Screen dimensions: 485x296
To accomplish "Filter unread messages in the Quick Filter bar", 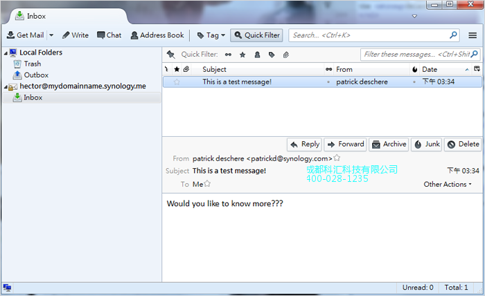I will coord(228,54).
